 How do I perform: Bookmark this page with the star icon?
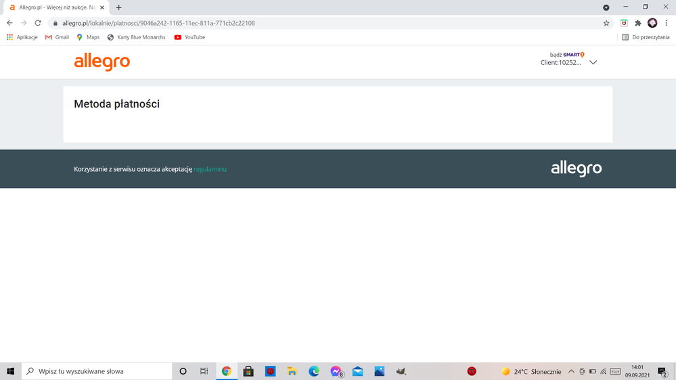point(606,23)
